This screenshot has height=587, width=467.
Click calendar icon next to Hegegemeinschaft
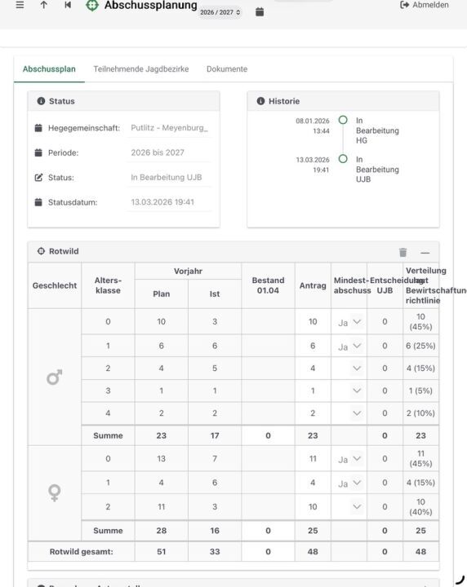coord(38,128)
